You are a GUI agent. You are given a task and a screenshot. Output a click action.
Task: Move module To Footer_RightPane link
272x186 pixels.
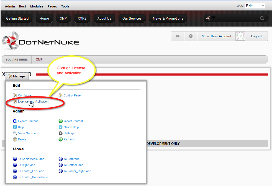click(x=77, y=171)
